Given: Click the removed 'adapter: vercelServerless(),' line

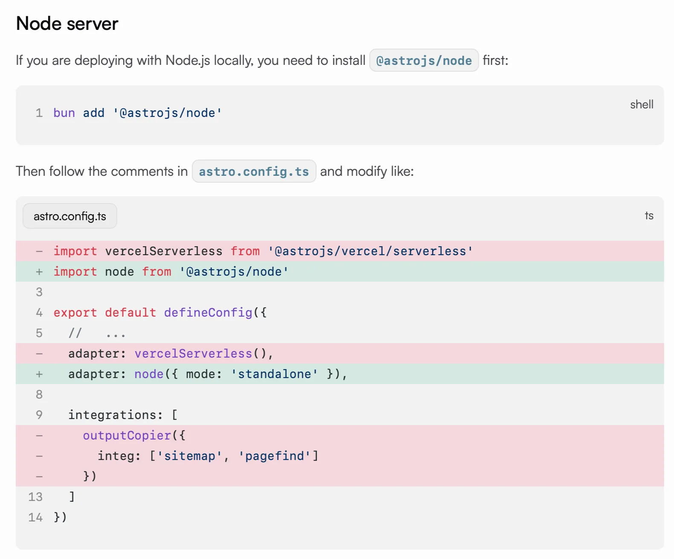Looking at the screenshot, I should coord(340,353).
